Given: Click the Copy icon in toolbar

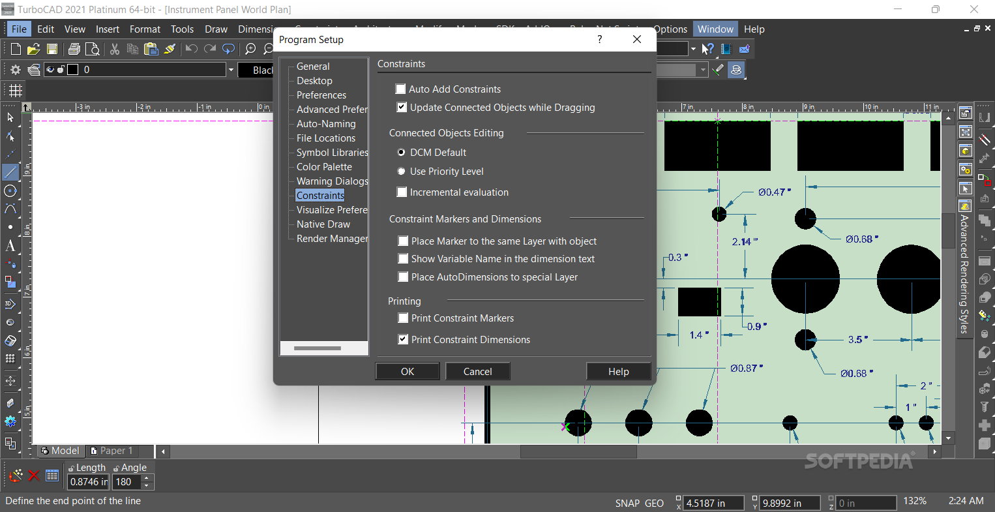Looking at the screenshot, I should coord(132,49).
